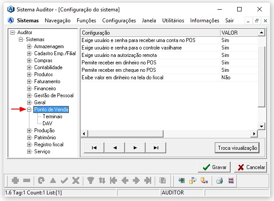The image size is (274, 201).
Task: Expand the Armazenagem tree node
Action: coord(29,47)
